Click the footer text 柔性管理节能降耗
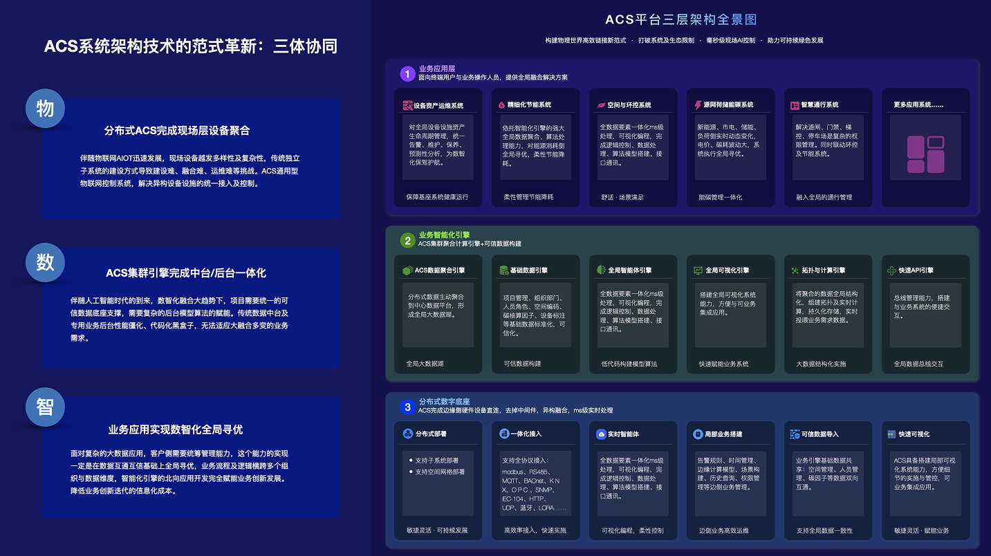The width and height of the screenshot is (991, 556). click(x=528, y=197)
